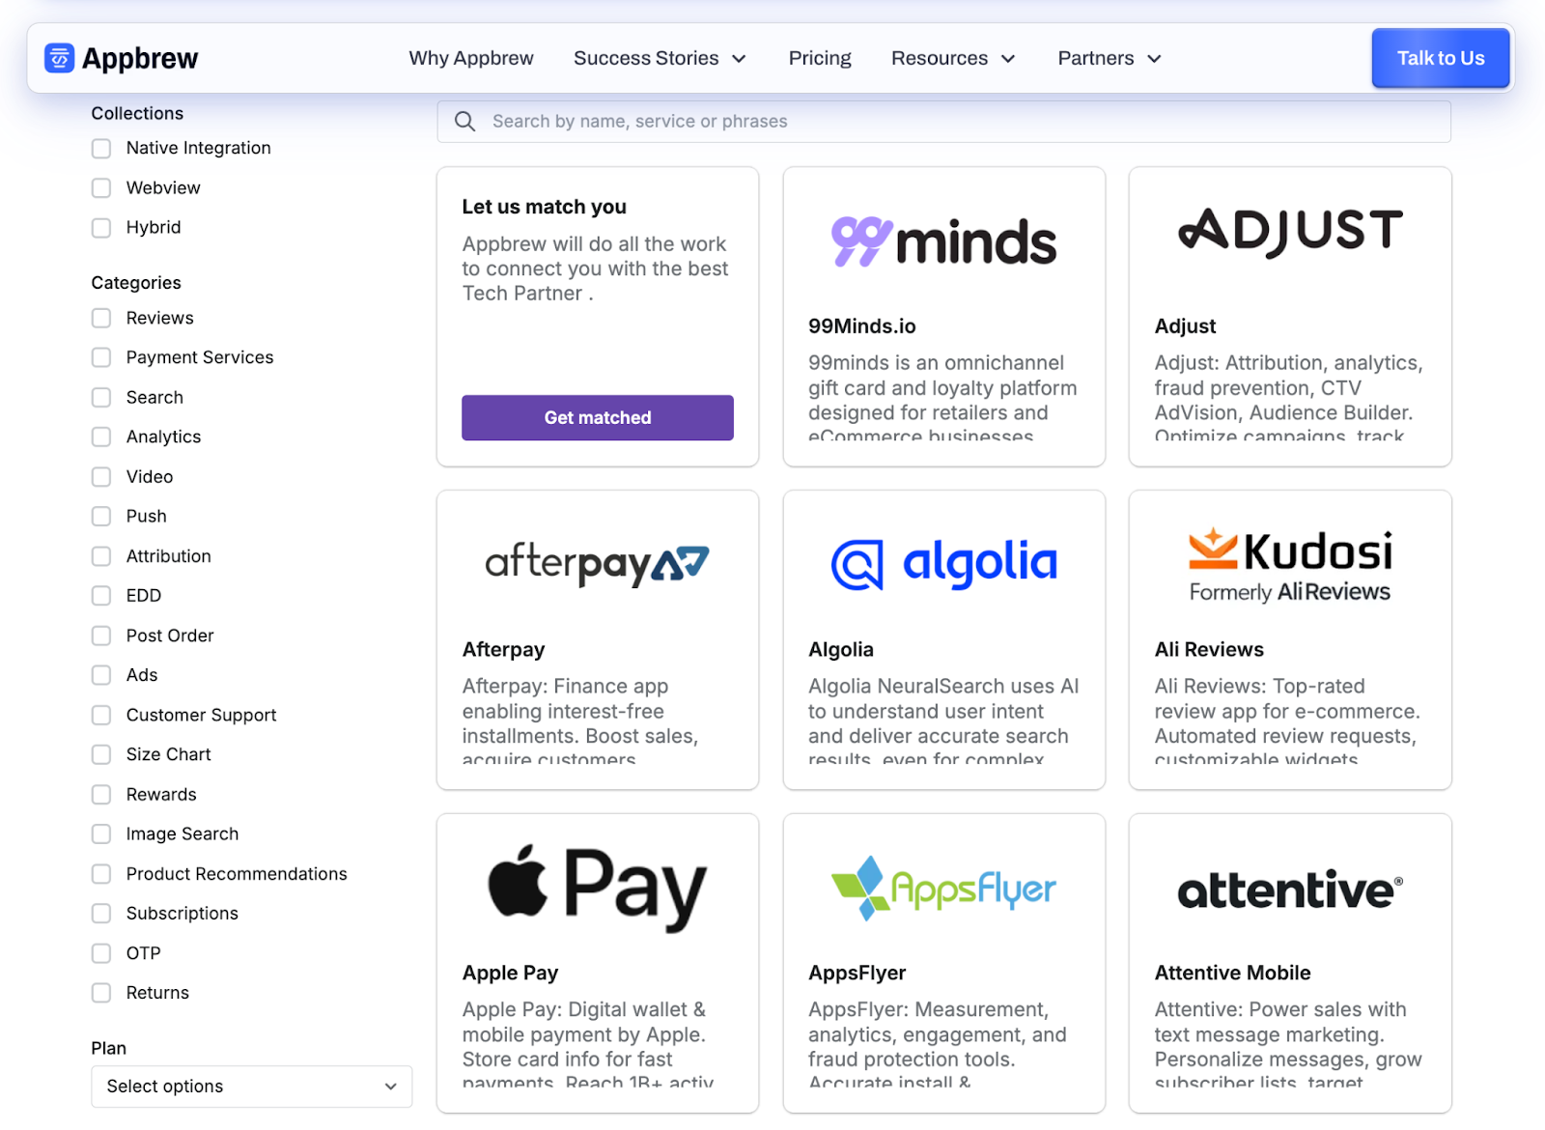
Task: Open the AppsFlyer logo
Action: pos(943,889)
